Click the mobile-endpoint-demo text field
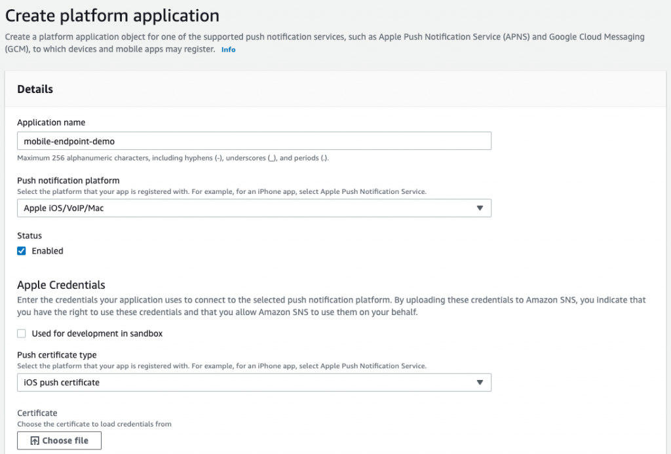671x454 pixels. (254, 140)
